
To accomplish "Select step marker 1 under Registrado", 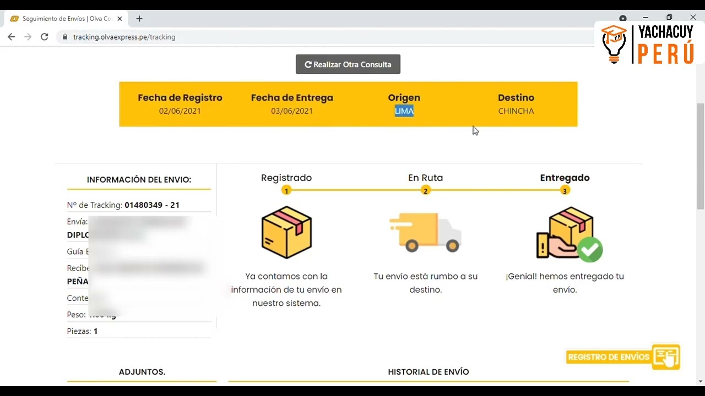I will pos(286,190).
